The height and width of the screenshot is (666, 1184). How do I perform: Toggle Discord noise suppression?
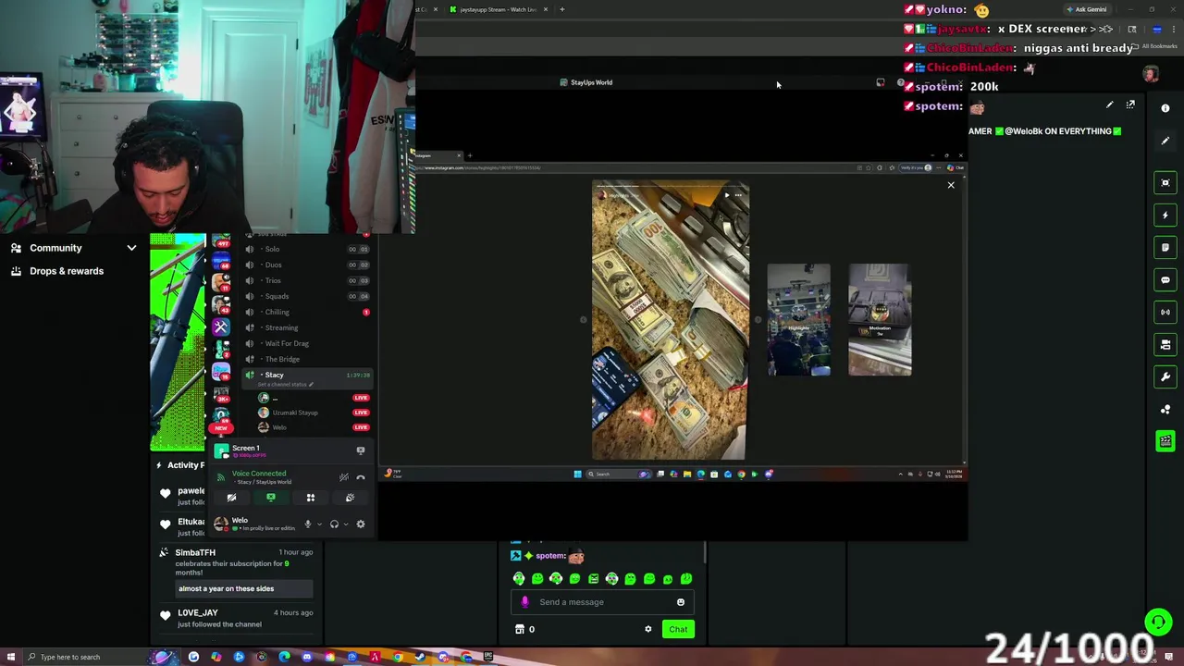[343, 477]
